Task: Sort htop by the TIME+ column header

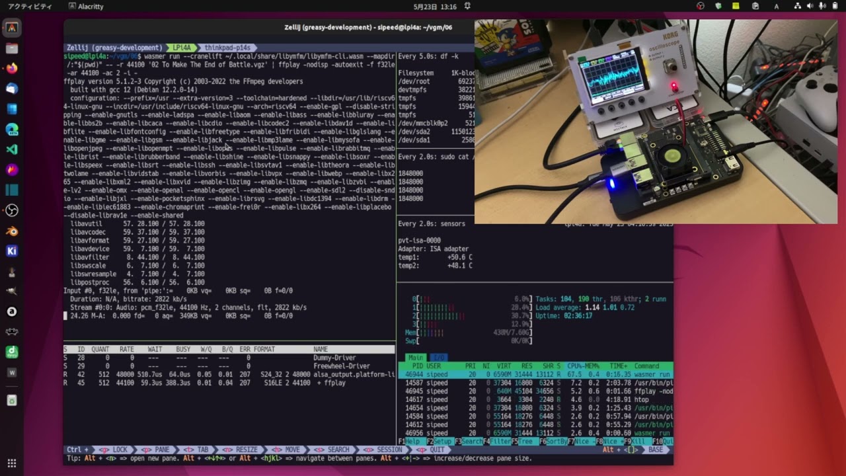Action: (619, 366)
